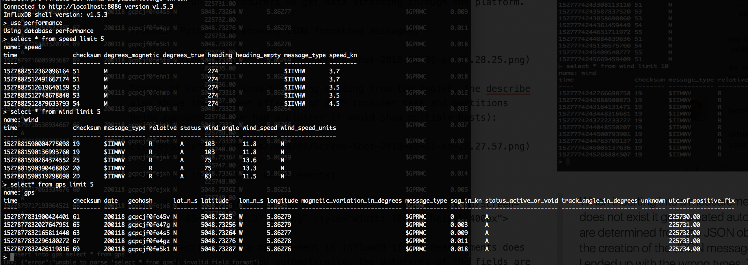Select the 'name: speed' line

tap(22, 47)
